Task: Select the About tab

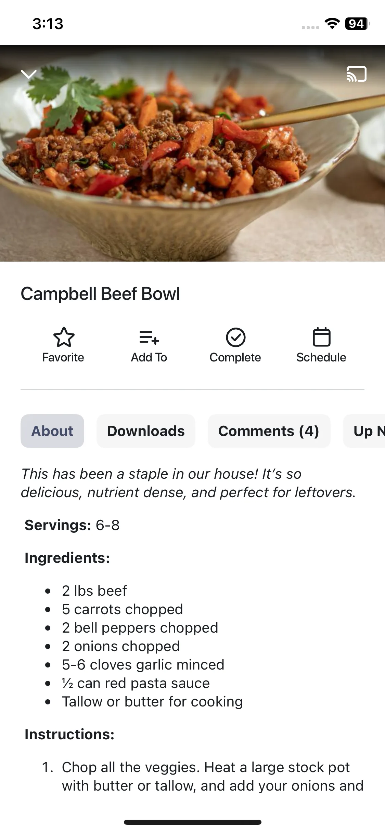Action: point(52,431)
